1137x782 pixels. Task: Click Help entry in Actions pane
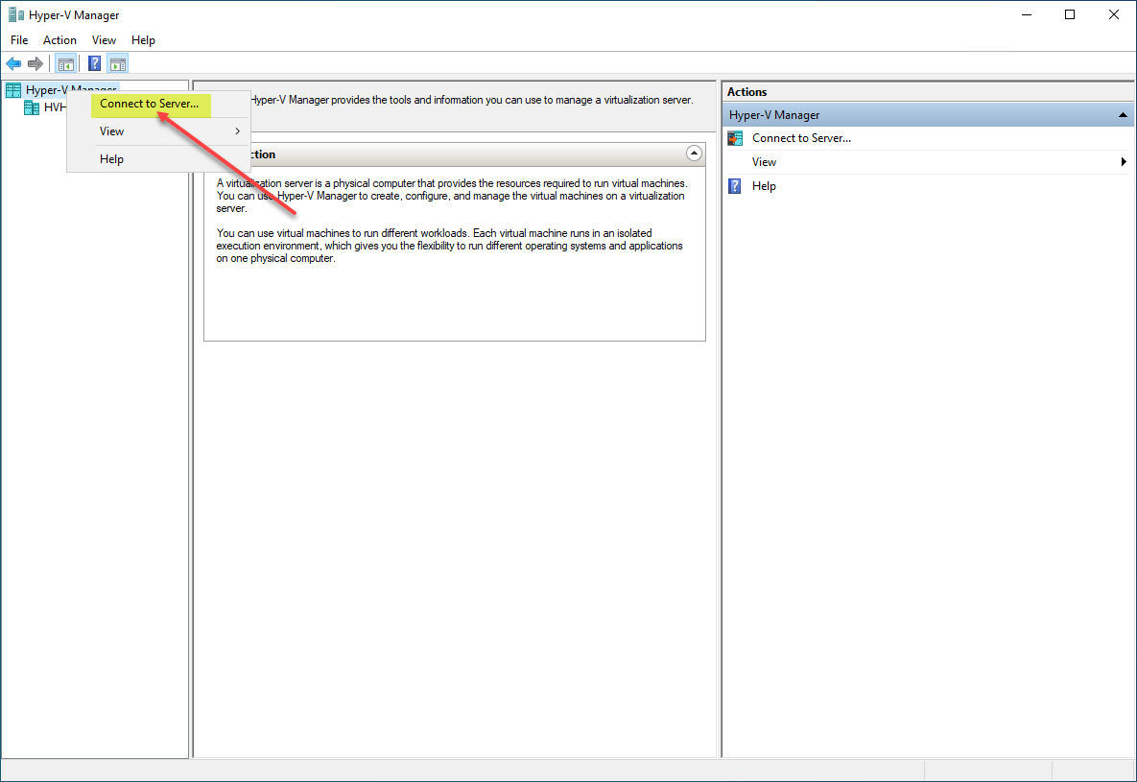point(765,186)
